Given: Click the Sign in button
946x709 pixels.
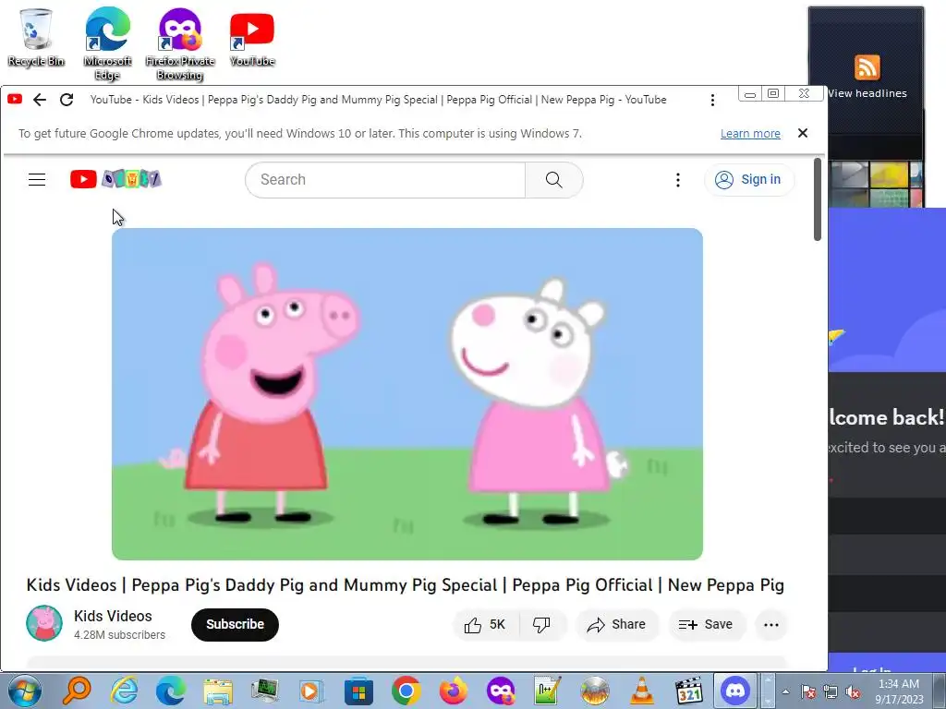Looking at the screenshot, I should click(x=748, y=180).
